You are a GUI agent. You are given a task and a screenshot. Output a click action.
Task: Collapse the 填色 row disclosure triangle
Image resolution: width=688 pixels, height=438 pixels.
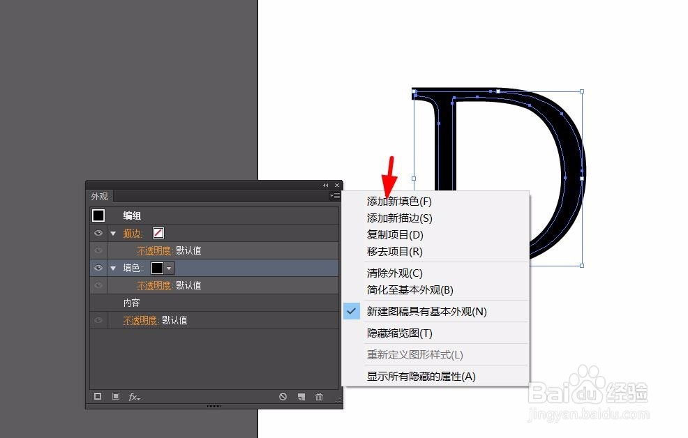[113, 267]
